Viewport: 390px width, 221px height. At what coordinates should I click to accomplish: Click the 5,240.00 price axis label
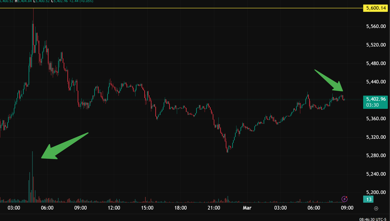point(375,174)
